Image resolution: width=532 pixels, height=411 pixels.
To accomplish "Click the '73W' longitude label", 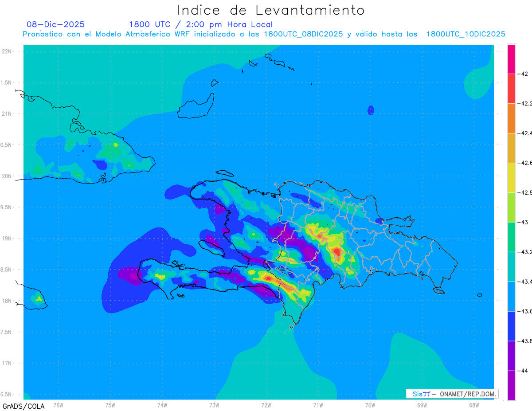I will point(214,404).
